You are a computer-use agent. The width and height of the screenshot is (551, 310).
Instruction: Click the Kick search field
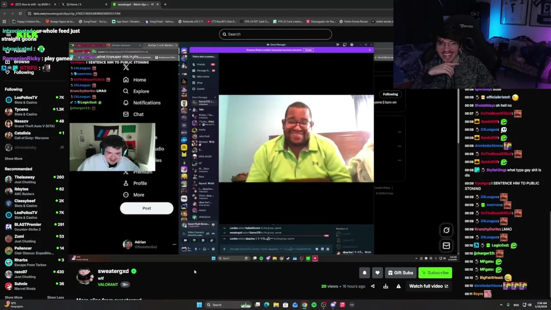(275, 34)
